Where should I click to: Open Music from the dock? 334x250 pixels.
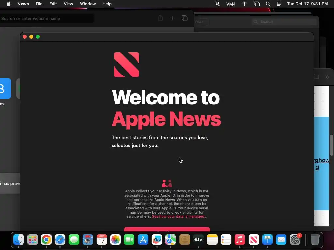[240, 240]
